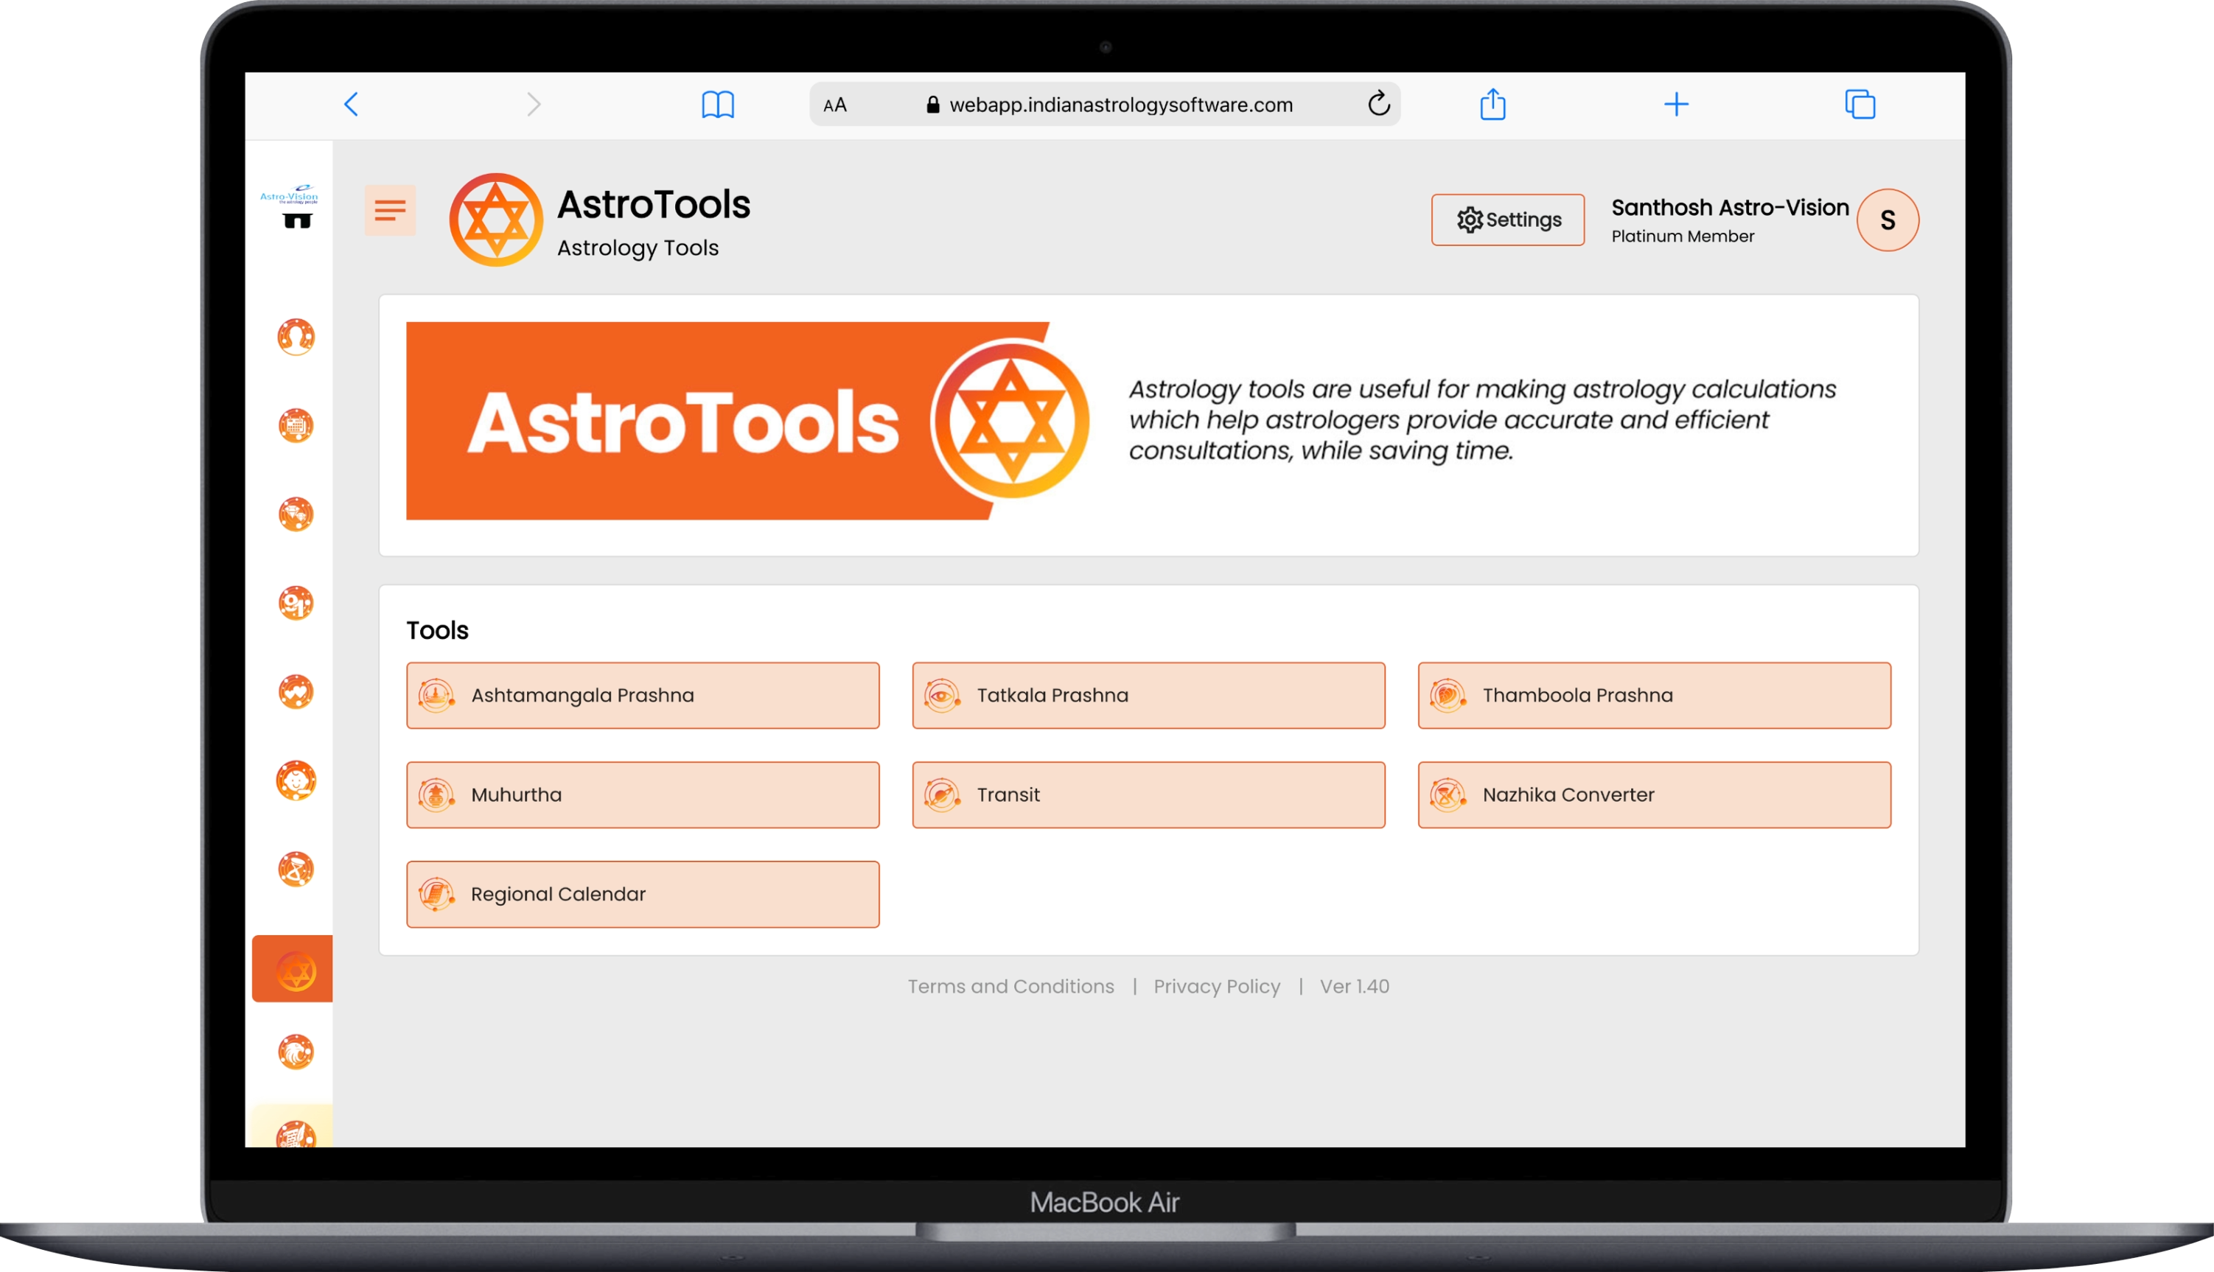Viewport: 2214px width, 1272px height.
Task: Click the Regional Calendar tool icon
Action: (437, 895)
